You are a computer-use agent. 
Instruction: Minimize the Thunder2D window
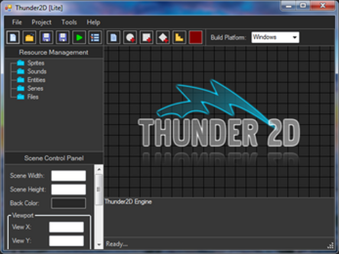tap(288, 6)
